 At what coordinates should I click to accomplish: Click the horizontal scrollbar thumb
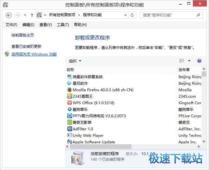pos(101,147)
